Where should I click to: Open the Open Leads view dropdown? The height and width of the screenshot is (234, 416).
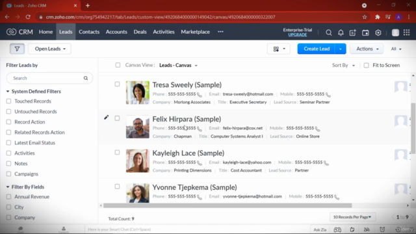click(x=49, y=49)
